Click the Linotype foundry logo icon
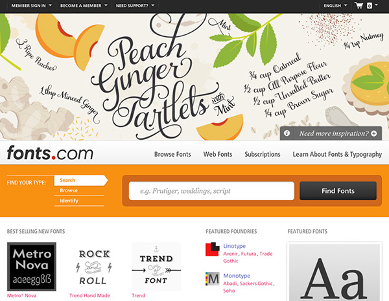 pos(213,249)
